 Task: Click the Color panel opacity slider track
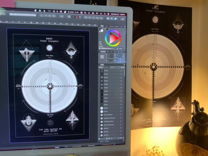(x=108, y=48)
